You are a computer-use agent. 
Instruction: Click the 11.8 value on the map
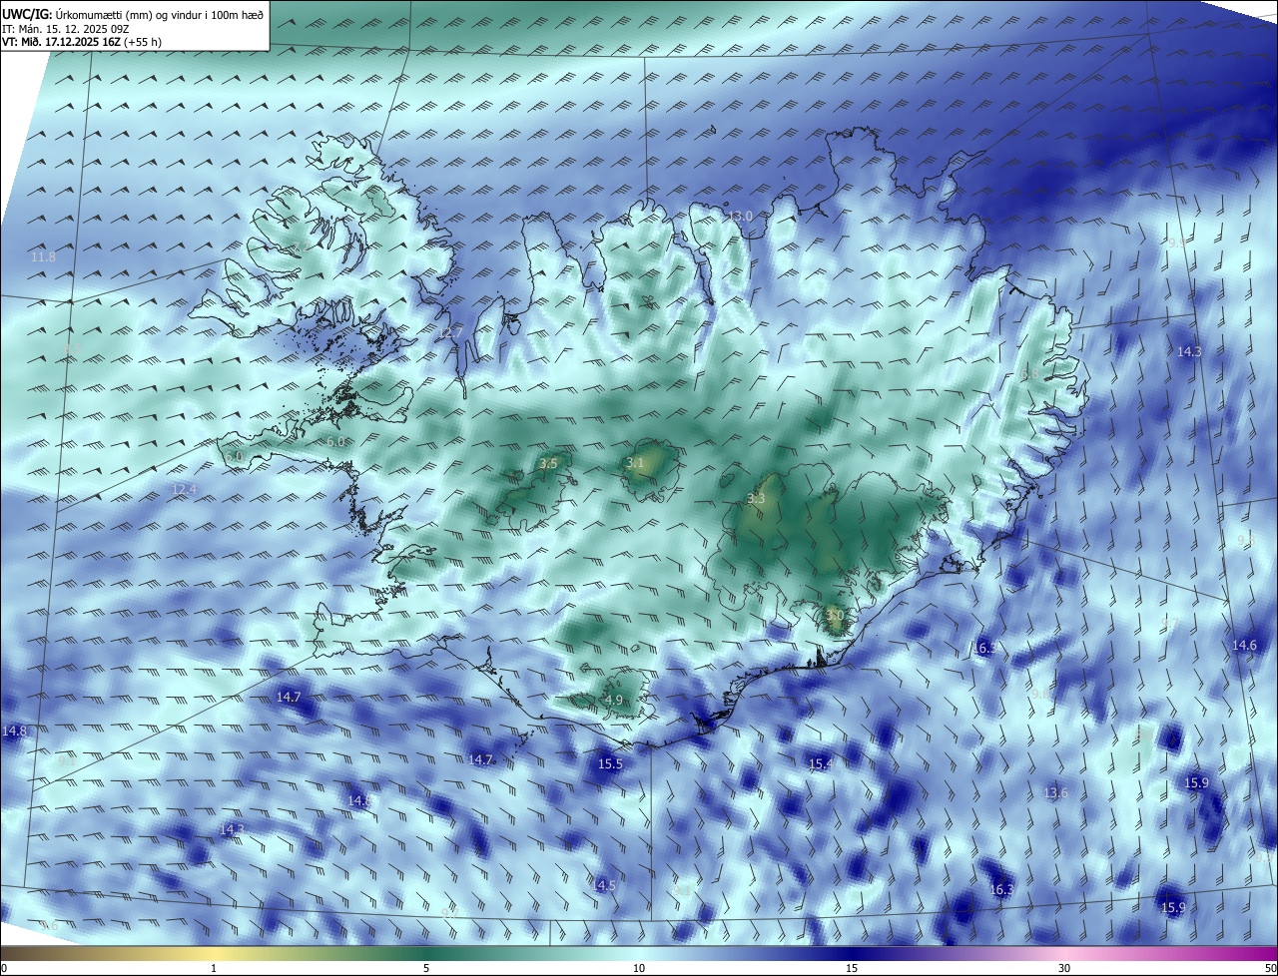(x=43, y=257)
